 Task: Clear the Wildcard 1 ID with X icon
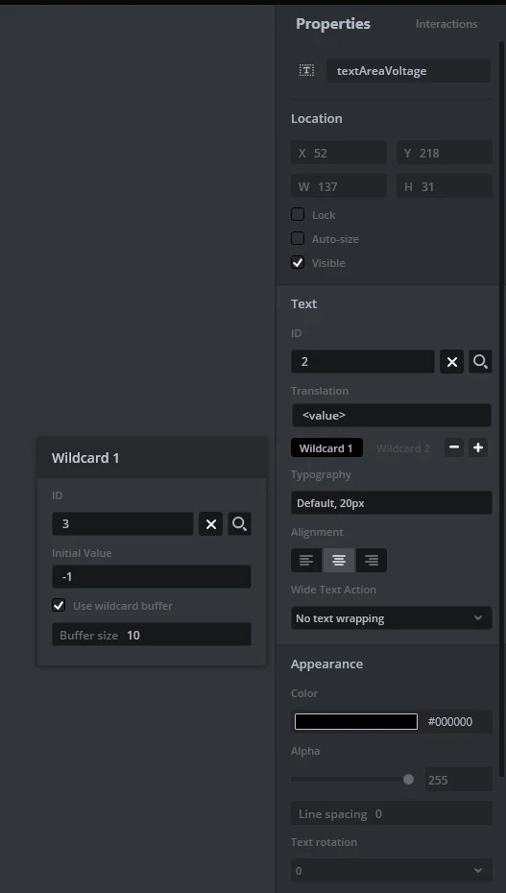tap(210, 524)
